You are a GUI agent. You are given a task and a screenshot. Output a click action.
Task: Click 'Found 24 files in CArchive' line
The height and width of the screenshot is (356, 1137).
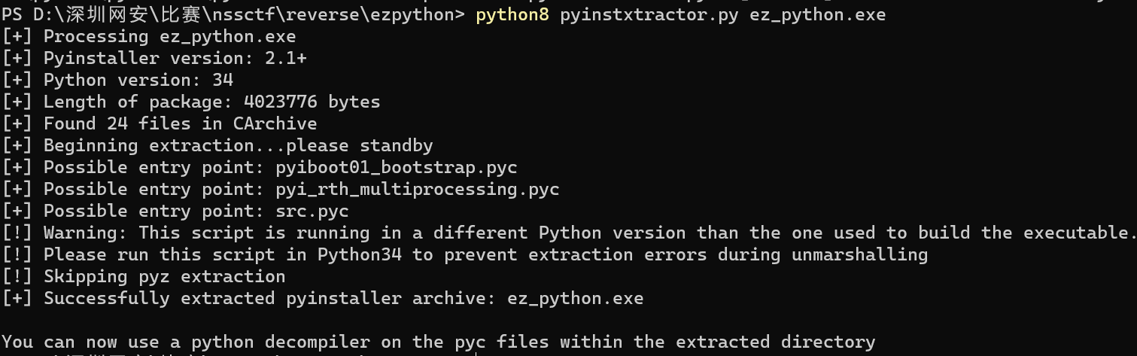tap(180, 123)
